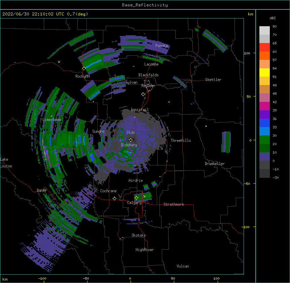Screen dimensions: 290x283
Task: Click the 100 tick label on the right axis
Action: (x=247, y=53)
